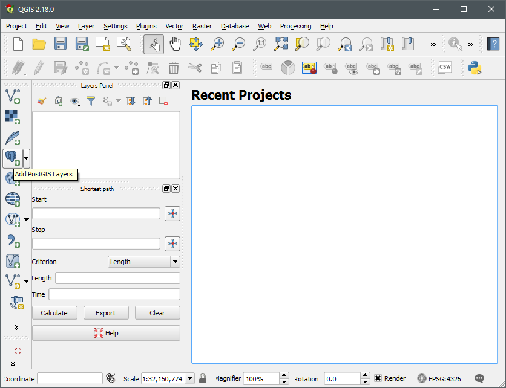This screenshot has height=388, width=506.
Task: Click Add SpatiaLite Layer feather icon
Action: click(13, 138)
